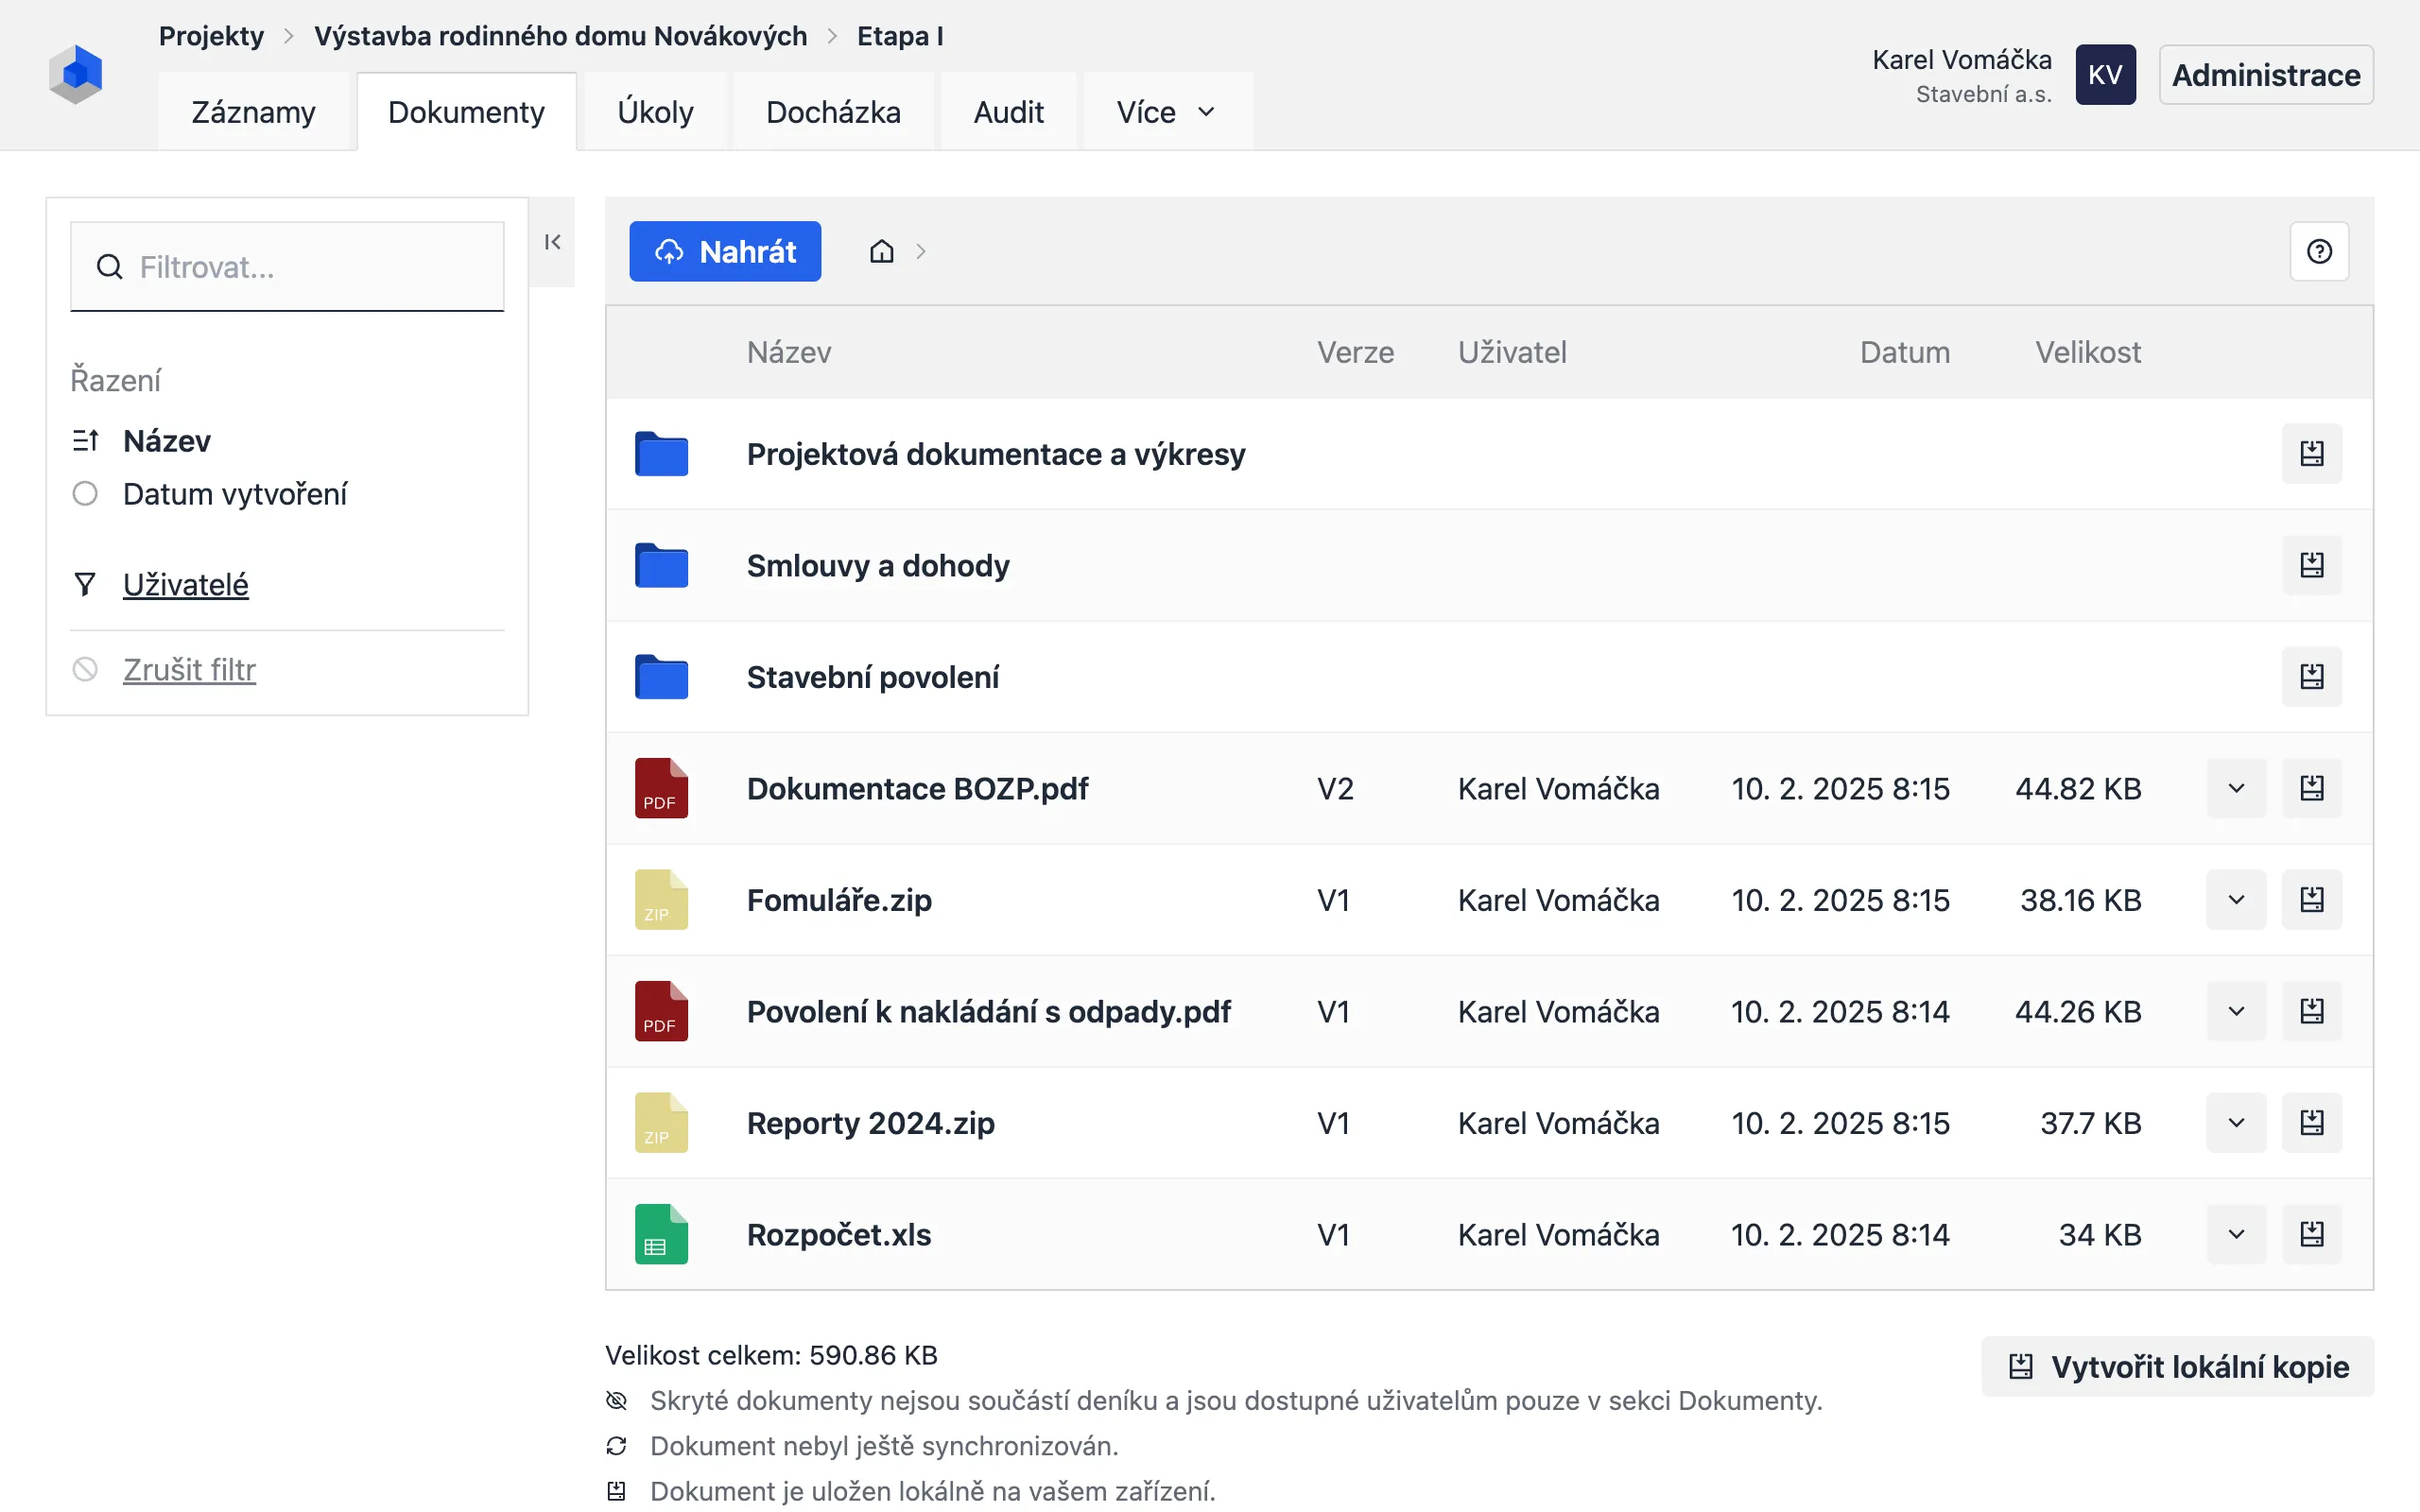Save local copy of Smlouvy a dohody

coord(2311,565)
